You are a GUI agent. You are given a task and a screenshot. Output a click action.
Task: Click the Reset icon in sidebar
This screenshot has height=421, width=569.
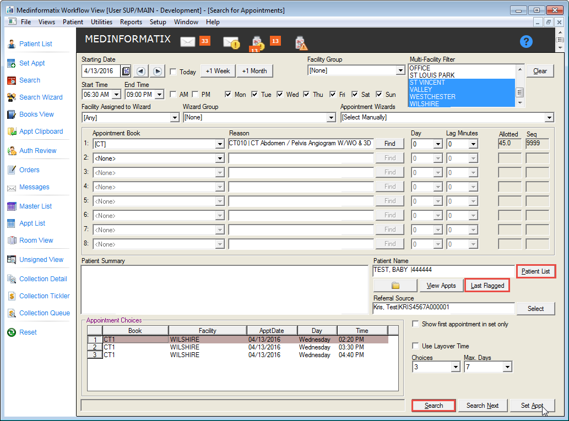click(12, 332)
